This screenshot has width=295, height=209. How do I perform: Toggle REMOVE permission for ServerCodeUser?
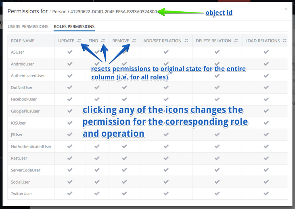pyautogui.click(x=124, y=170)
